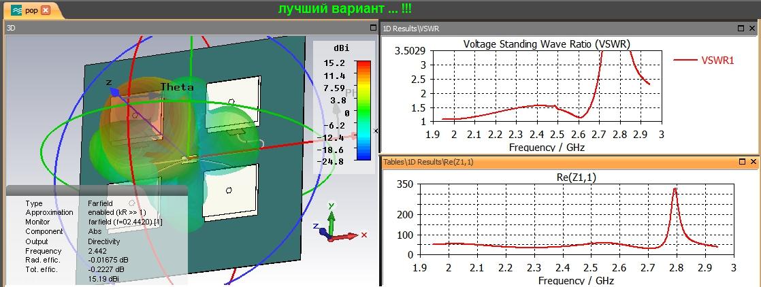The width and height of the screenshot is (761, 287).
Task: Close the 1D Results\VSWR window
Action: click(752, 29)
